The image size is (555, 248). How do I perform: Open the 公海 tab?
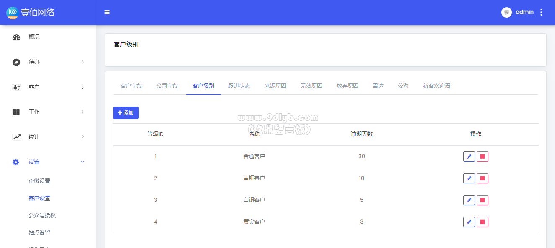(x=403, y=86)
